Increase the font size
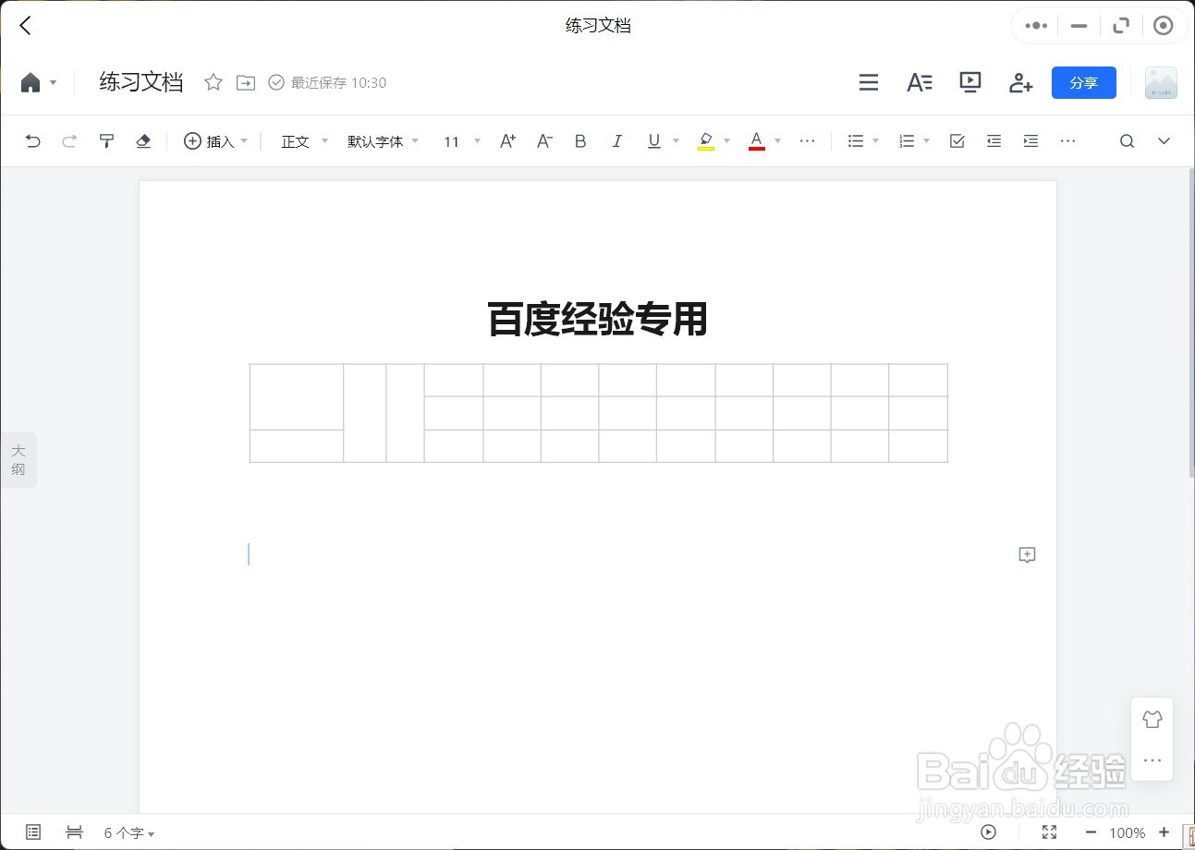 [507, 141]
